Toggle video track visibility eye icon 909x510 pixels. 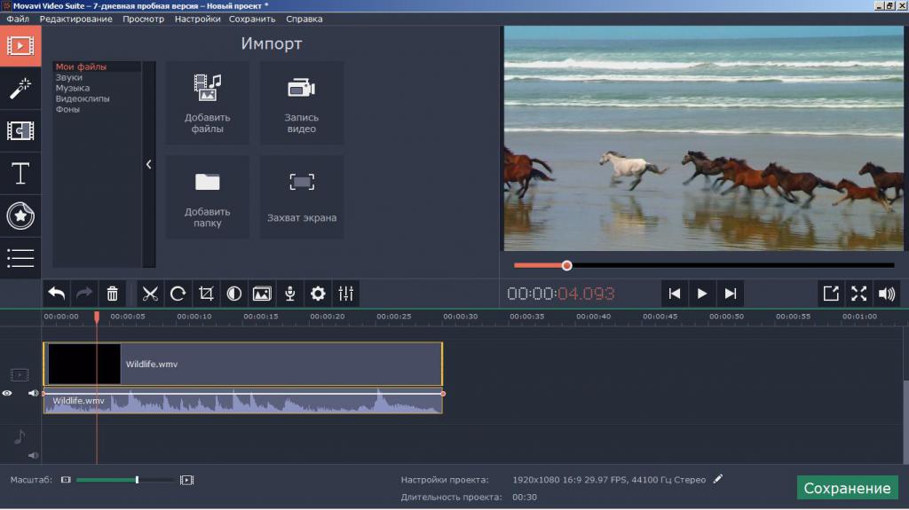[x=7, y=393]
